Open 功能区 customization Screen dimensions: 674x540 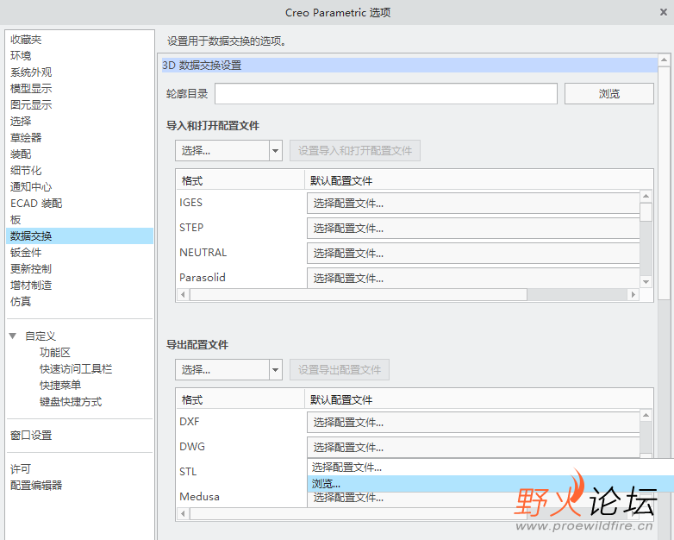click(55, 353)
